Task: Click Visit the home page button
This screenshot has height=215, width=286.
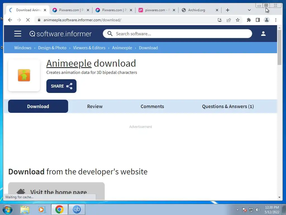Action: (x=56, y=191)
